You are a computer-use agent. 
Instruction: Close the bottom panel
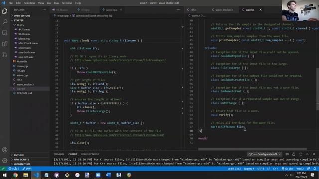pos(314,154)
